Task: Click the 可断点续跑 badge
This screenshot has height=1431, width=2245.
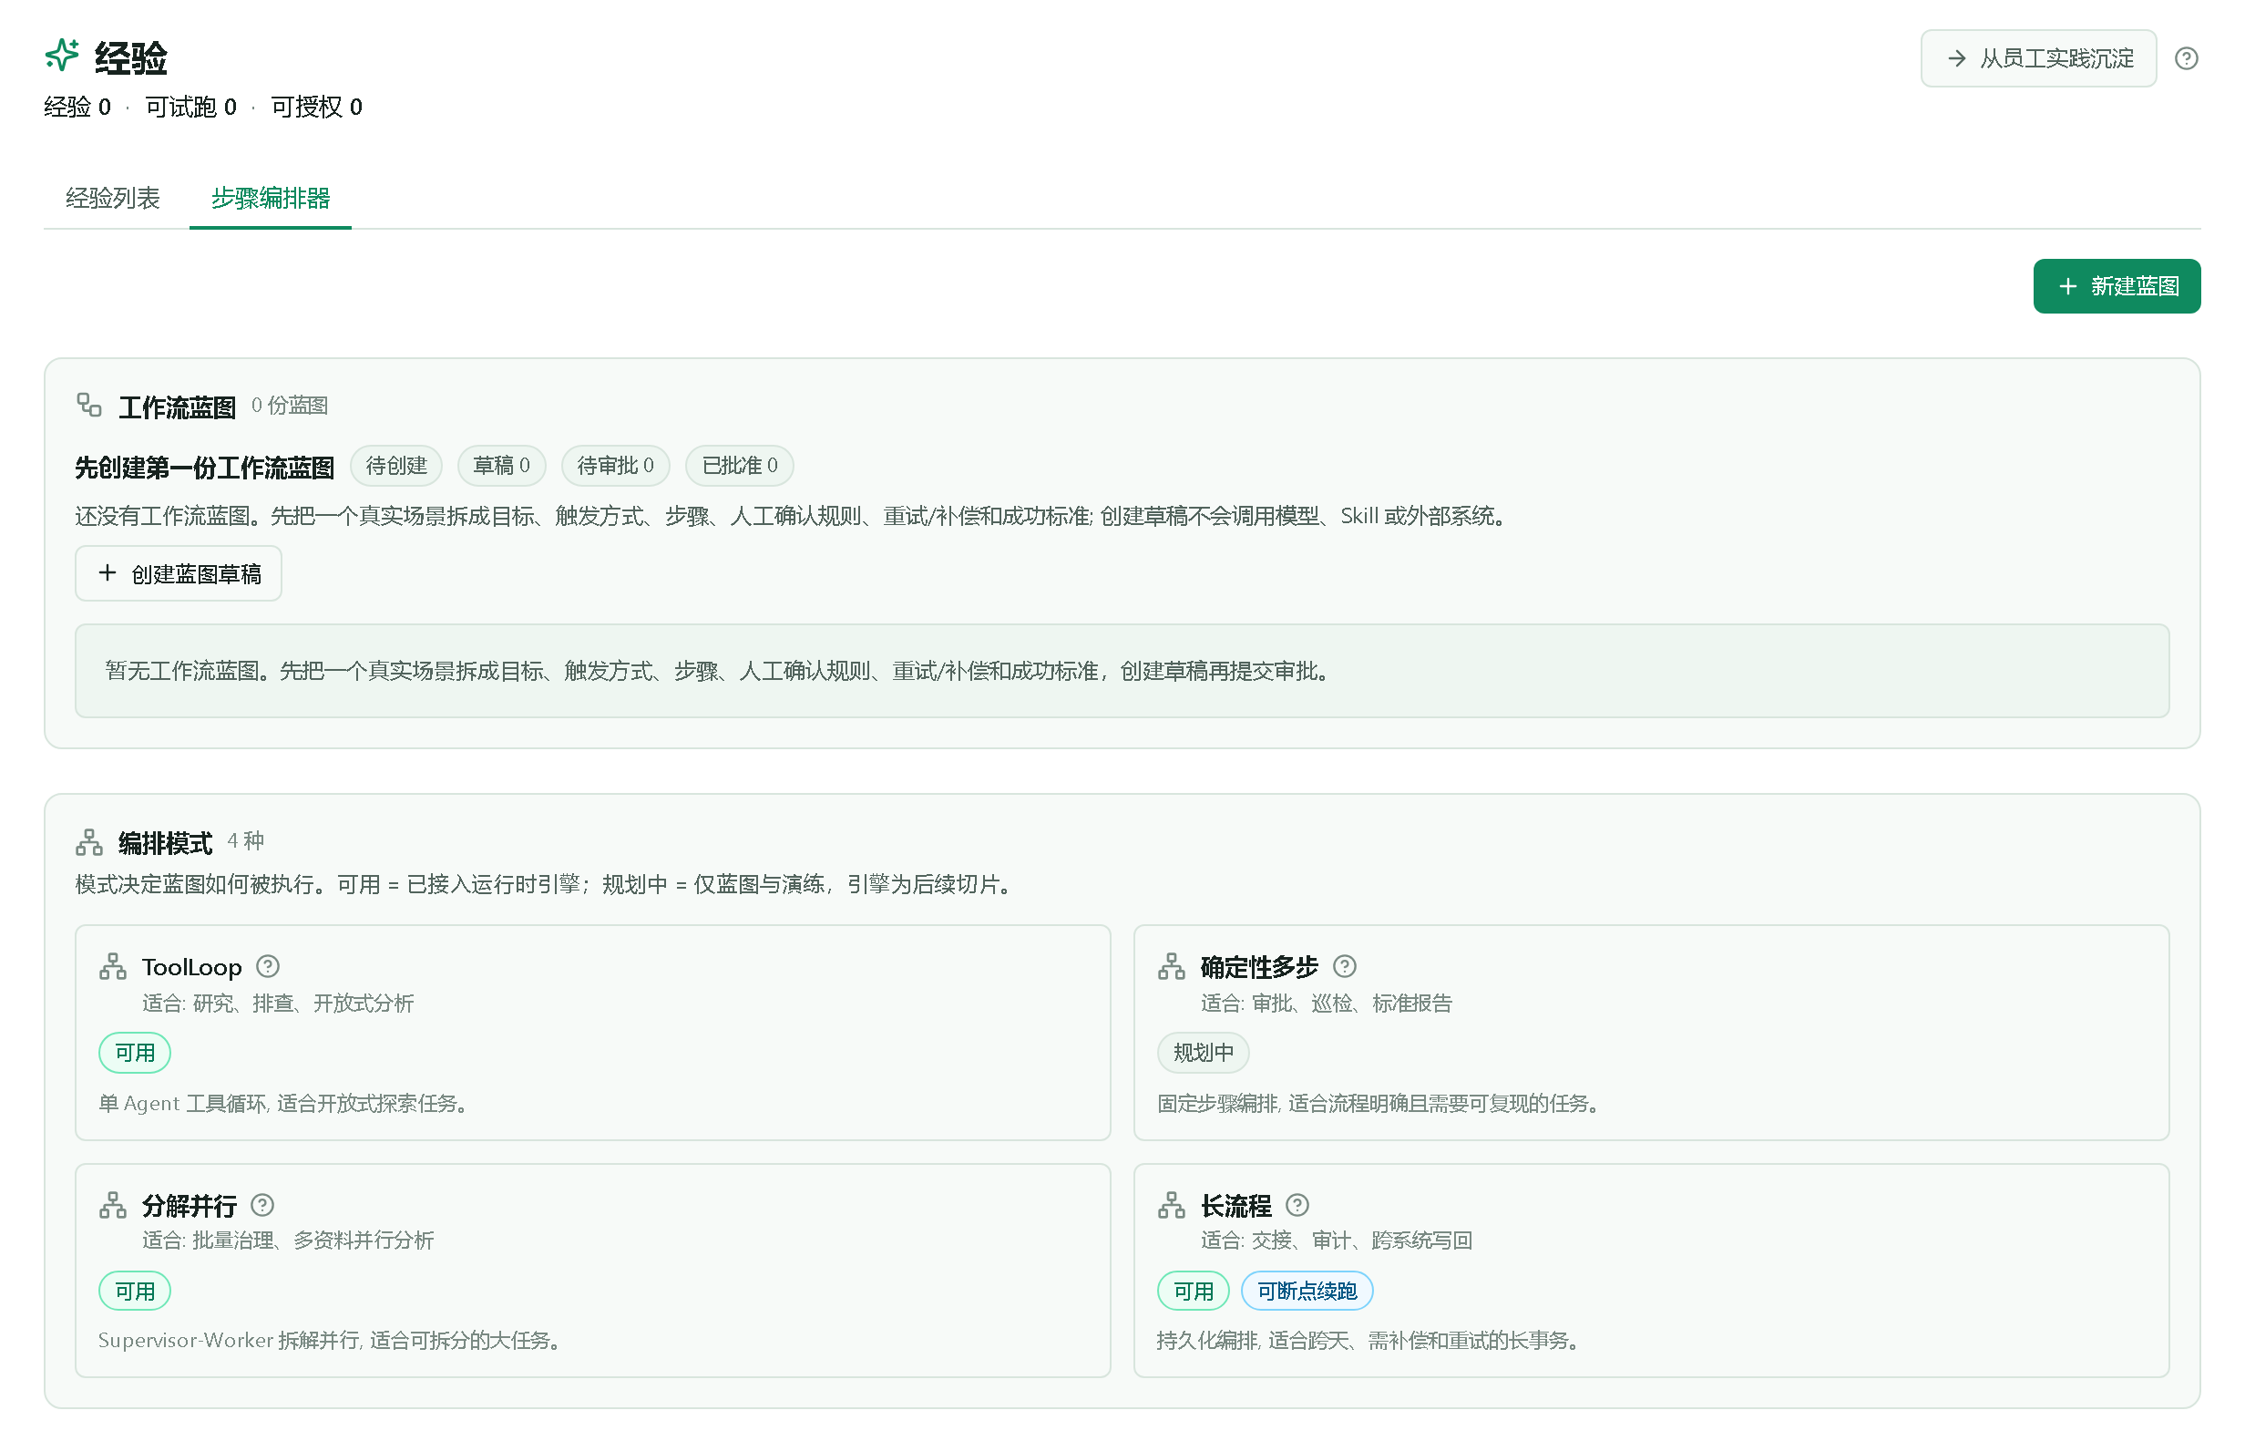Action: [x=1307, y=1292]
